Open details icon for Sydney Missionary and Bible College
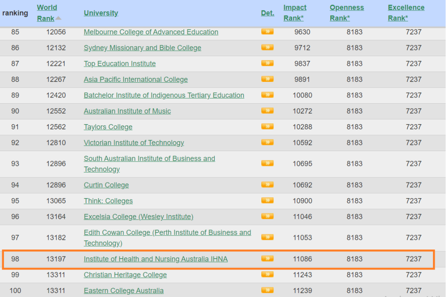 pyautogui.click(x=267, y=47)
